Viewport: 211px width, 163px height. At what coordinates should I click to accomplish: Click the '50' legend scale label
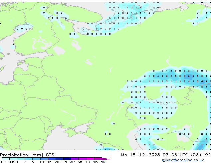tap(103, 162)
